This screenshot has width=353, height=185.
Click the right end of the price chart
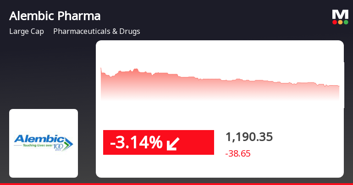(x=338, y=86)
